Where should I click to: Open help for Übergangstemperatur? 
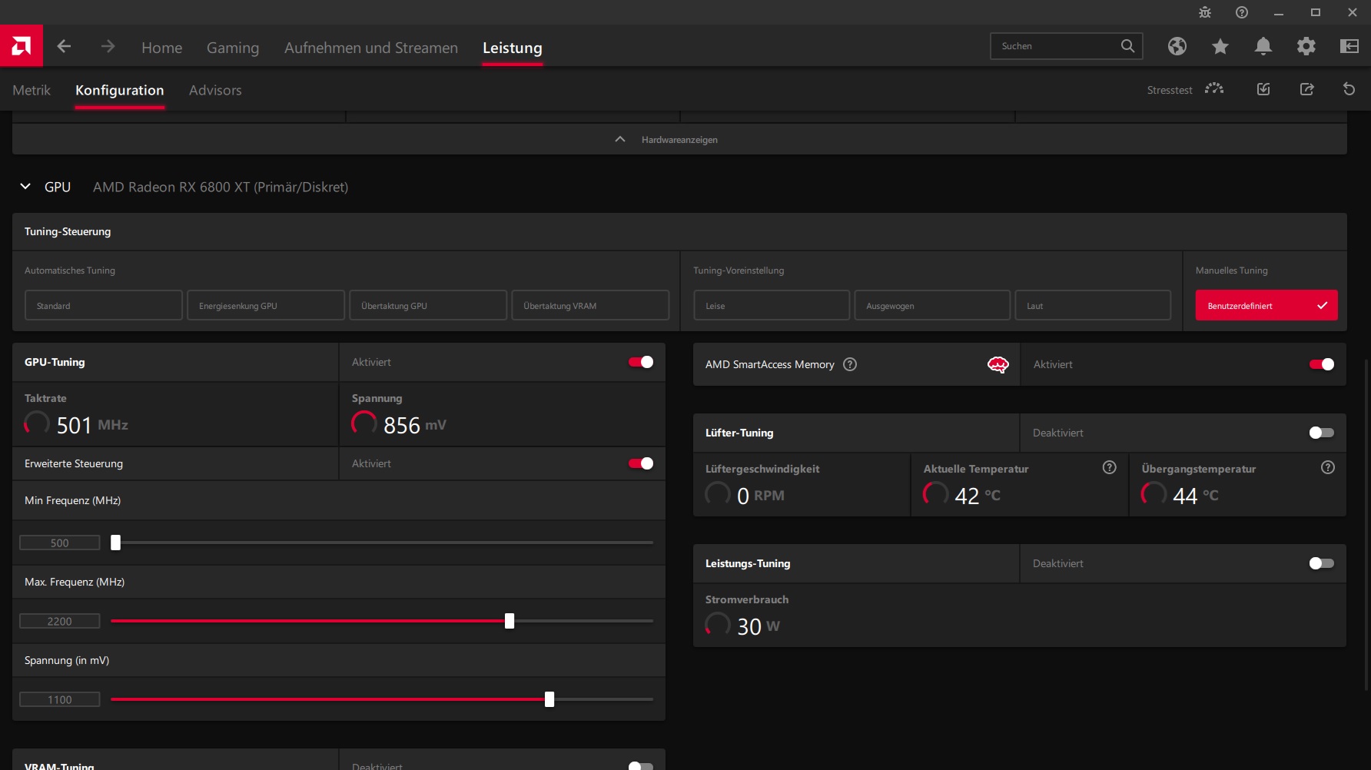[x=1327, y=467]
